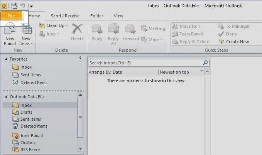Switch to the Send / Receive tab
This screenshot has width=262, height=155.
pos(65,16)
